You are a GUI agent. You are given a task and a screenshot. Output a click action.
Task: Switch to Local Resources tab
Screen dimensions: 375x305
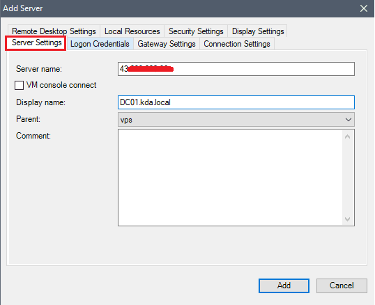click(132, 31)
